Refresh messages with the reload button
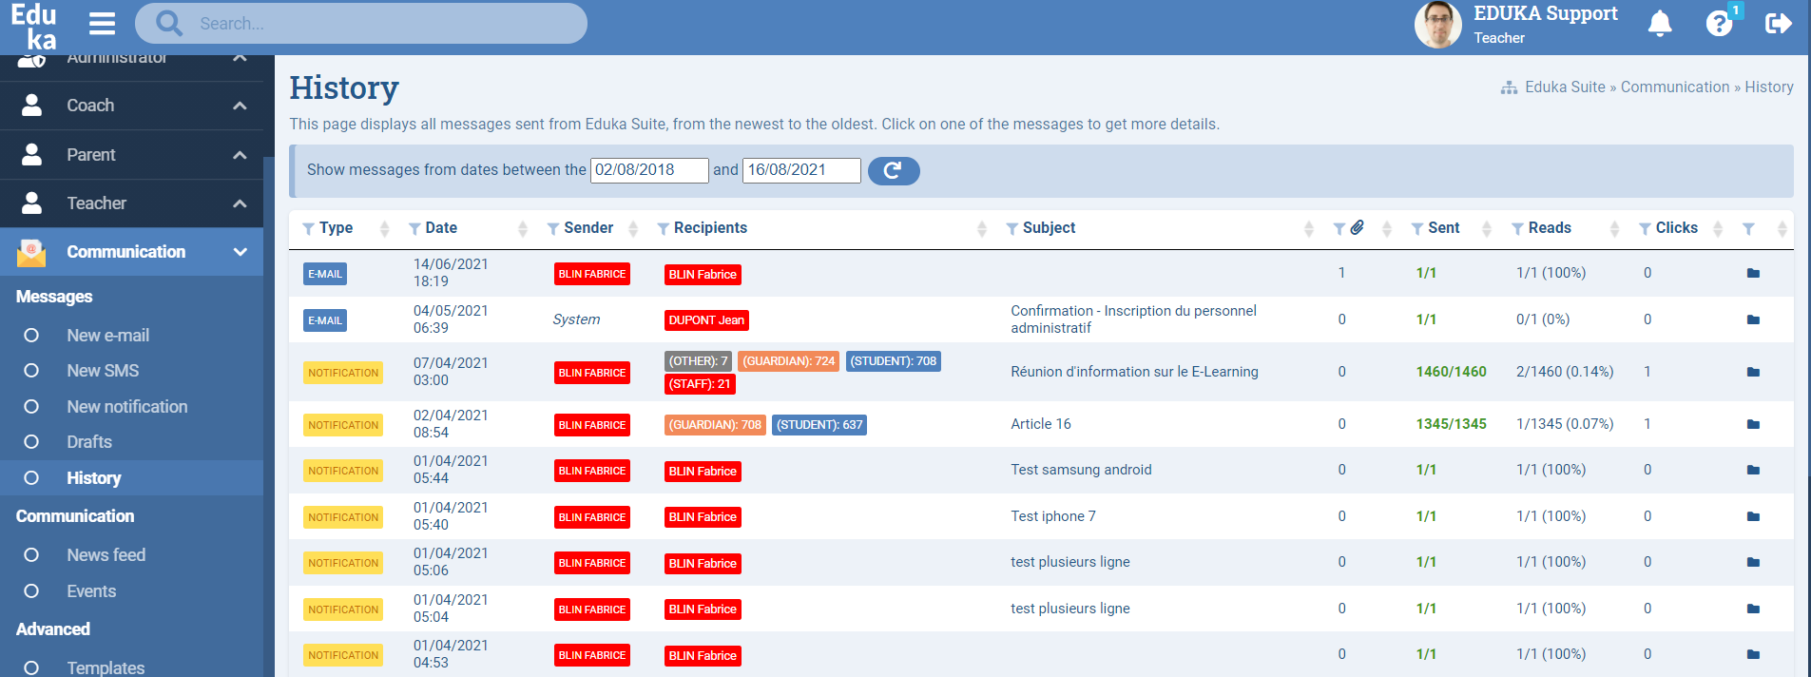 coord(894,170)
